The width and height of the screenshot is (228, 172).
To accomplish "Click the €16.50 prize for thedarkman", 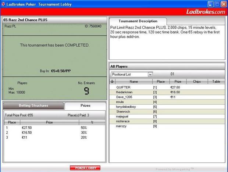I will coord(175,92).
